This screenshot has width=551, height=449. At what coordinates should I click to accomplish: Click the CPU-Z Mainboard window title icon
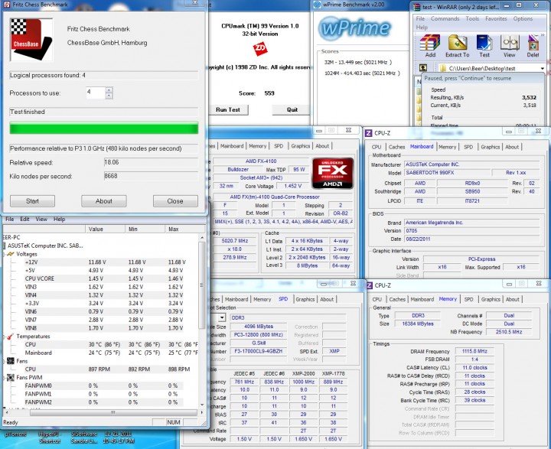(x=369, y=133)
